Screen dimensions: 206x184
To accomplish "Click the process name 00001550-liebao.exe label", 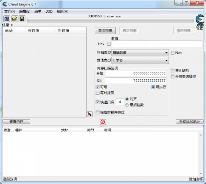I will [x=104, y=16].
